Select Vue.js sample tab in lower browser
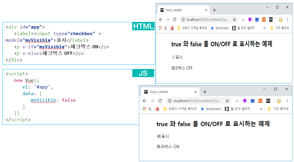Screen dimensions: 294x162 click(x=170, y=92)
